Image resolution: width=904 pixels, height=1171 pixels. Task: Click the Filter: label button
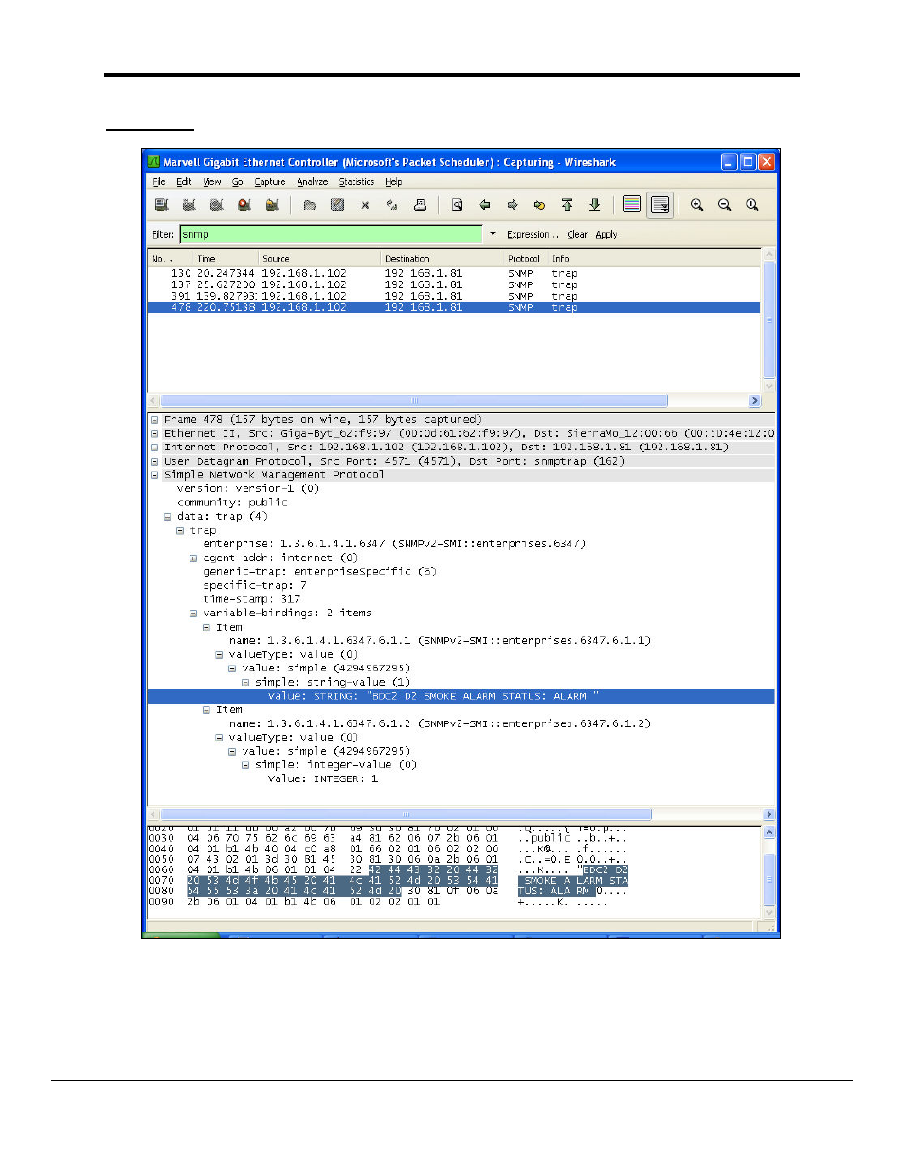(x=163, y=234)
